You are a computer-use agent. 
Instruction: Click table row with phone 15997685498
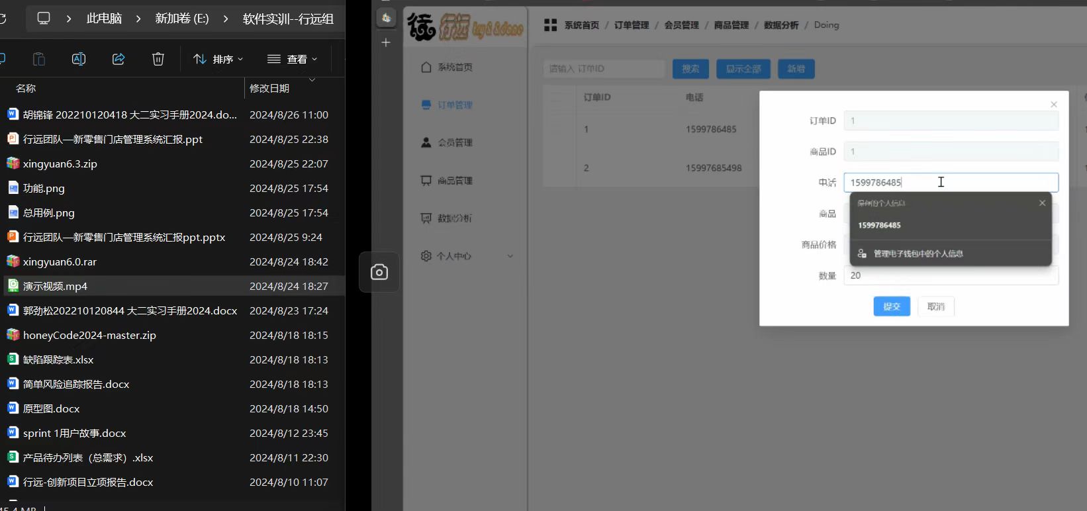[x=651, y=168]
